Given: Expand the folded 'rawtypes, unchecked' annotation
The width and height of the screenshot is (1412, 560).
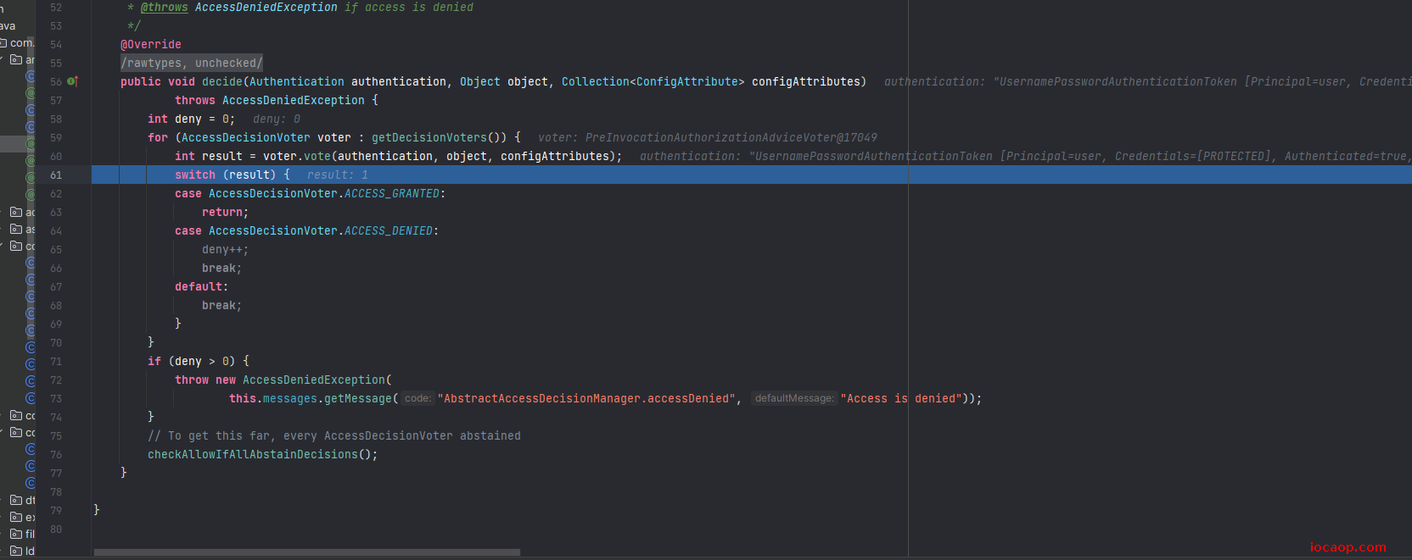Looking at the screenshot, I should coord(192,63).
